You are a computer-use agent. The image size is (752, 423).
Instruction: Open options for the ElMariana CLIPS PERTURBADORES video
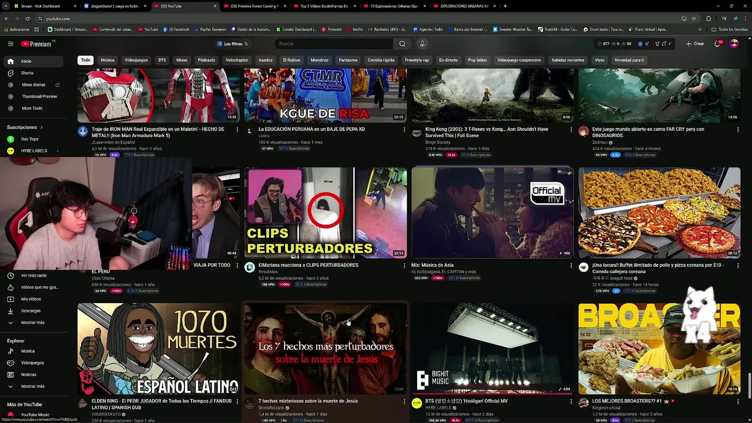pyautogui.click(x=404, y=266)
